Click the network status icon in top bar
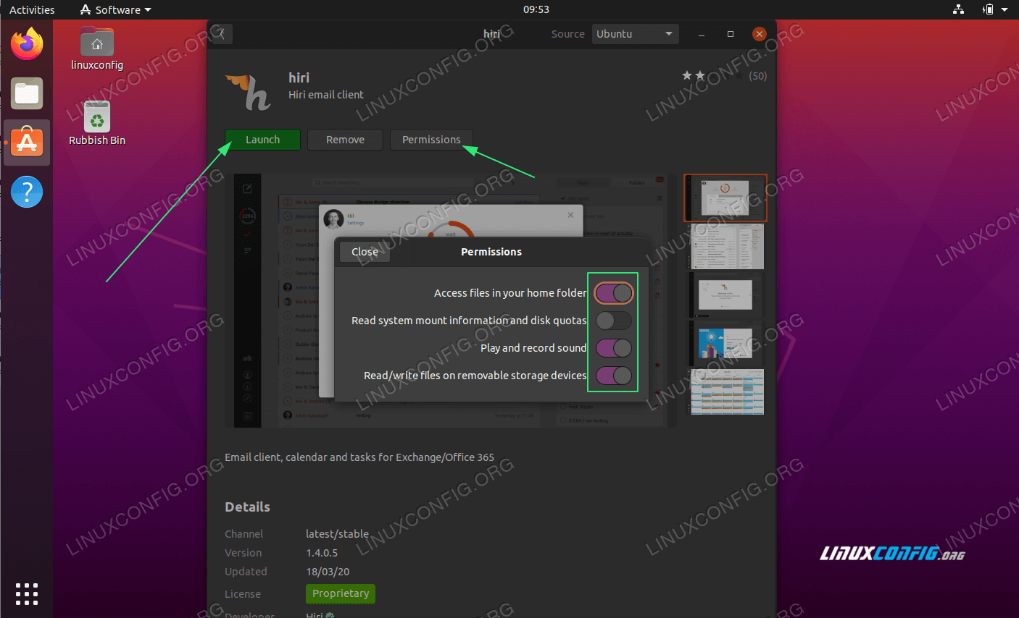The image size is (1019, 618). point(958,9)
